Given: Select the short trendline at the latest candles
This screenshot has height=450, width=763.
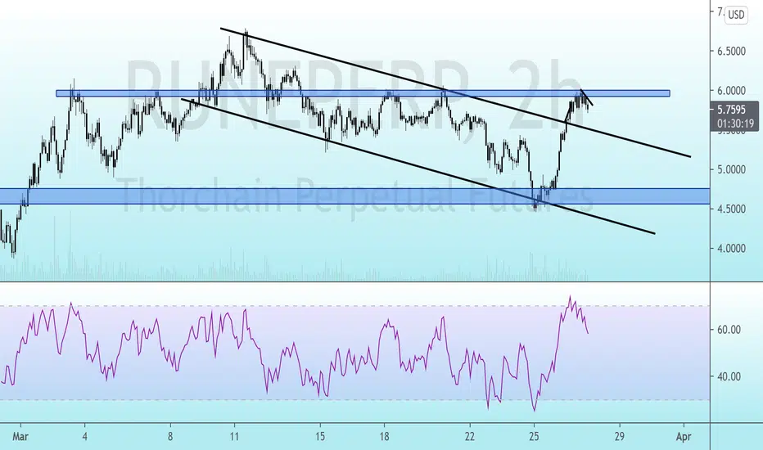Looking at the screenshot, I should pyautogui.click(x=586, y=97).
